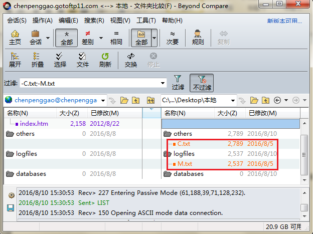The image size is (313, 234).
Task: Sort right pane by 名称(N) column
Action: [x=188, y=113]
